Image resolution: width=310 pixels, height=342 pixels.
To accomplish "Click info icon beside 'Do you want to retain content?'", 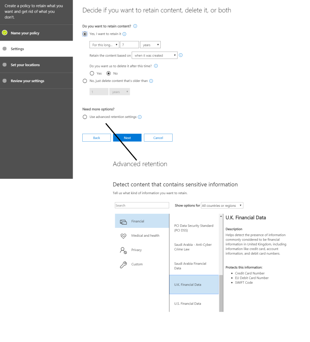I will point(135,26).
